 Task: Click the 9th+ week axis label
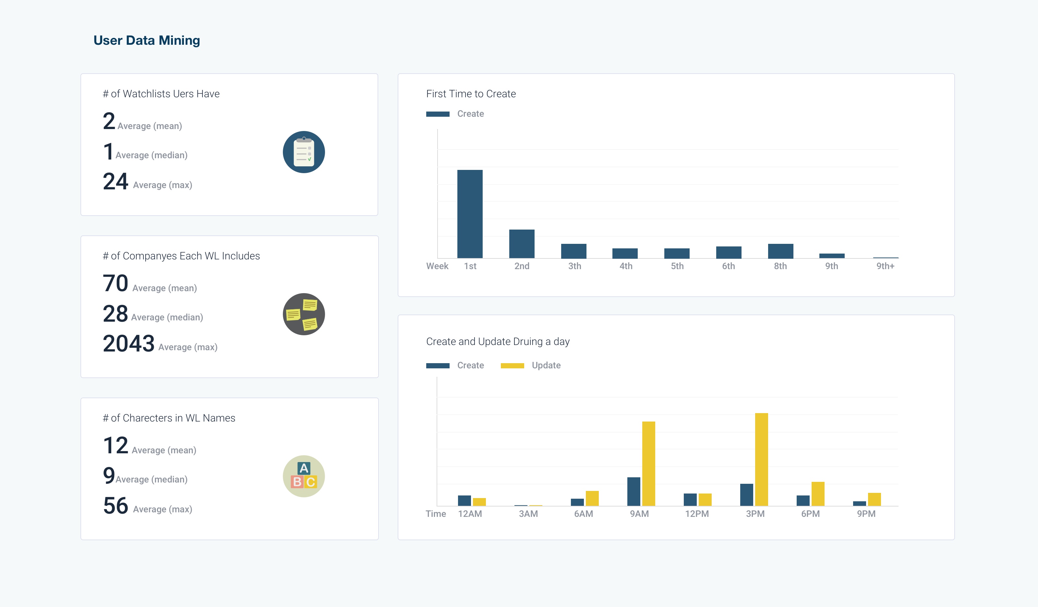click(885, 266)
